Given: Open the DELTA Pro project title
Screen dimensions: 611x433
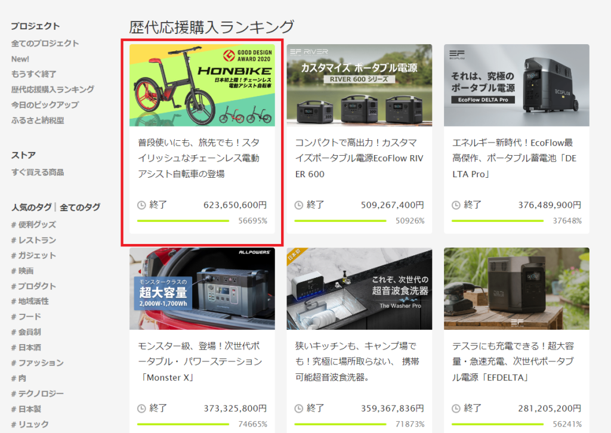Looking at the screenshot, I should [x=514, y=158].
